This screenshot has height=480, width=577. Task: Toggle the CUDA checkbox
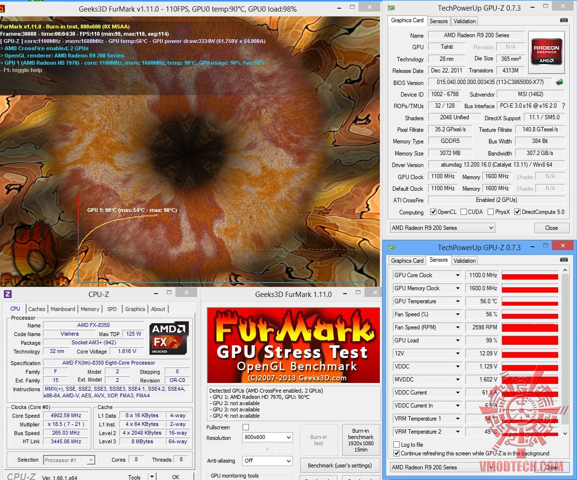[463, 212]
